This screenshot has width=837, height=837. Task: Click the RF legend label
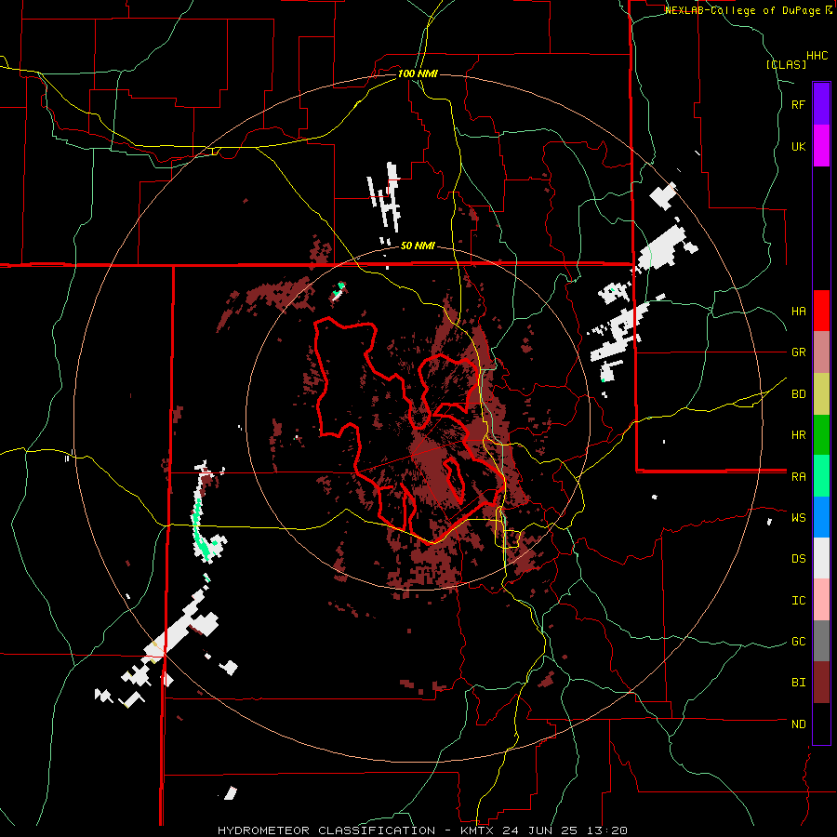click(x=799, y=105)
